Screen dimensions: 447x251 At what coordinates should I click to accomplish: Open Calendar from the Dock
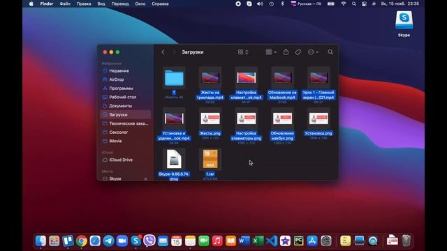pos(177,241)
